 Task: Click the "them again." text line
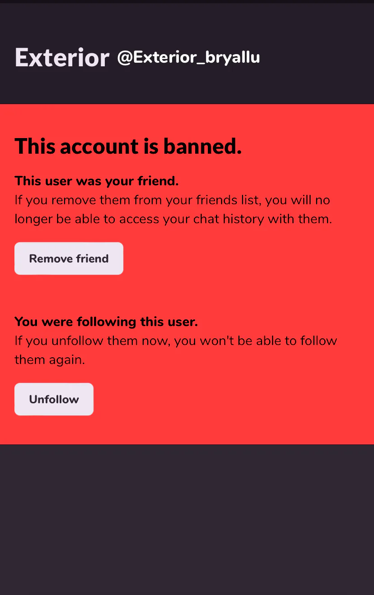click(x=50, y=360)
